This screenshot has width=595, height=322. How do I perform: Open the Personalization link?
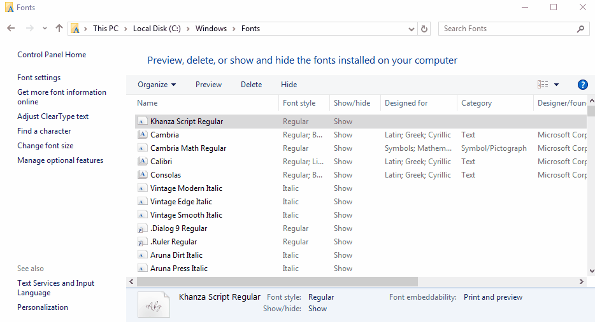[x=43, y=307]
